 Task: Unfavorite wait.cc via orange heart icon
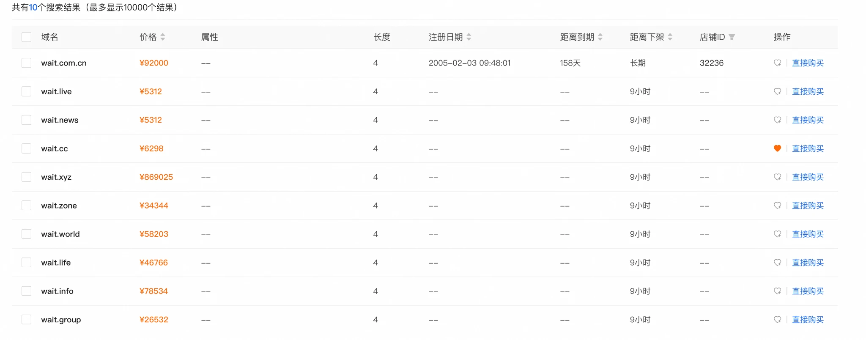tap(777, 148)
